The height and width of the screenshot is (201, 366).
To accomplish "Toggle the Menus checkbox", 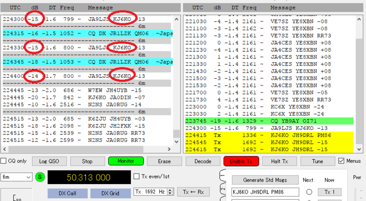I will click(341, 161).
